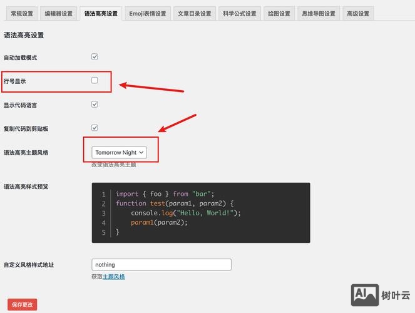Click the 保存更改 button
Viewport: 415px width, 313px height.
(23, 304)
